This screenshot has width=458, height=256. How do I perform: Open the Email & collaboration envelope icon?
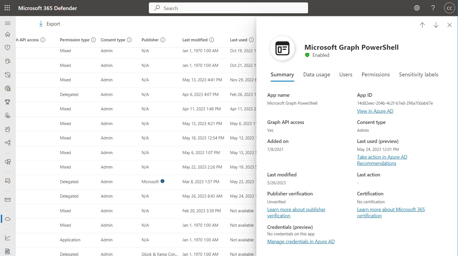point(8,200)
